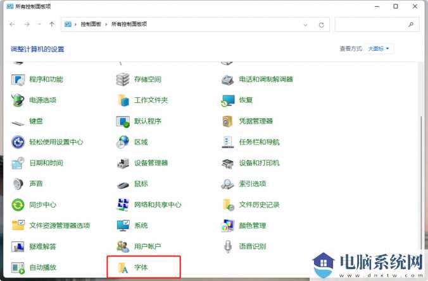Open the 工作文件夹 icon
Screen dimensions: 428x281
[x=123, y=100]
